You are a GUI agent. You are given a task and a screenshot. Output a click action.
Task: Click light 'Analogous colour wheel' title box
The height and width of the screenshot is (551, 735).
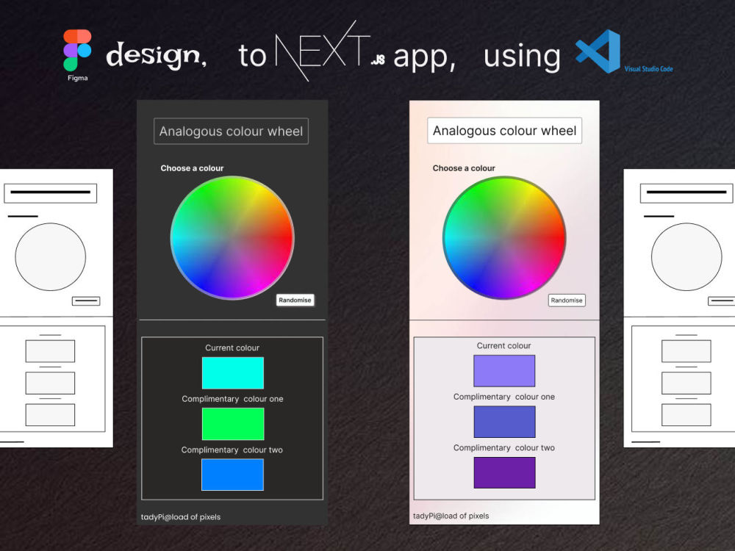click(x=504, y=131)
